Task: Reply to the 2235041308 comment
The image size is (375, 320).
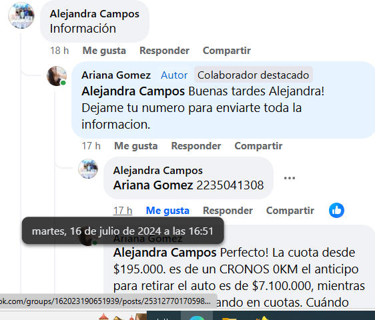Action: click(228, 211)
